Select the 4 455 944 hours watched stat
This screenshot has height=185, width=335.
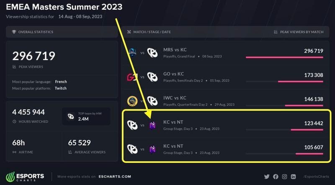click(x=28, y=112)
